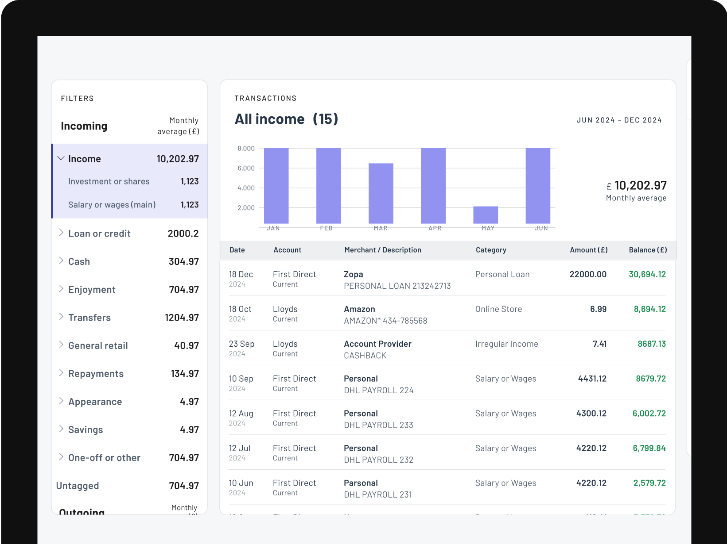Open the Amazon transaction row
The image size is (727, 544).
[x=385, y=314]
